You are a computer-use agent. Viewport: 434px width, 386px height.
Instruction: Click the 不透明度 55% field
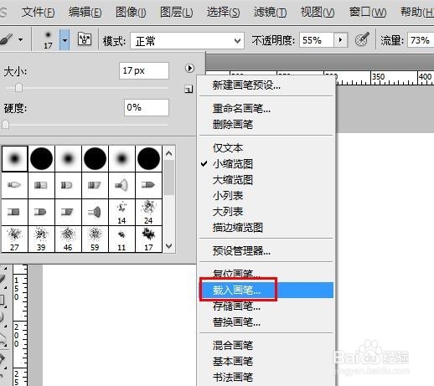[317, 40]
